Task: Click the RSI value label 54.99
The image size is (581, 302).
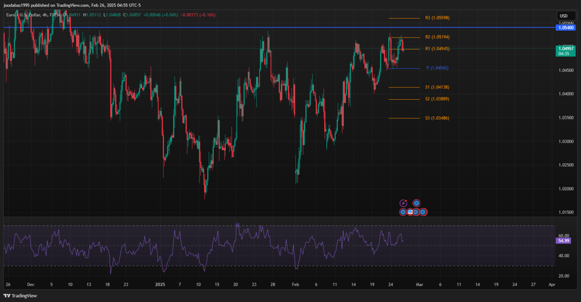Action: pos(562,241)
